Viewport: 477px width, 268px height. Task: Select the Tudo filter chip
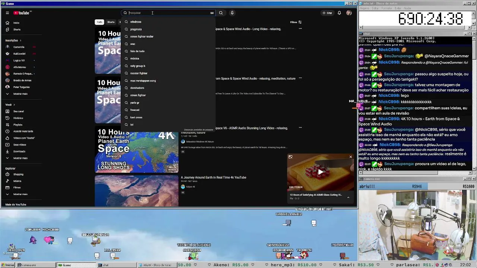(x=99, y=22)
